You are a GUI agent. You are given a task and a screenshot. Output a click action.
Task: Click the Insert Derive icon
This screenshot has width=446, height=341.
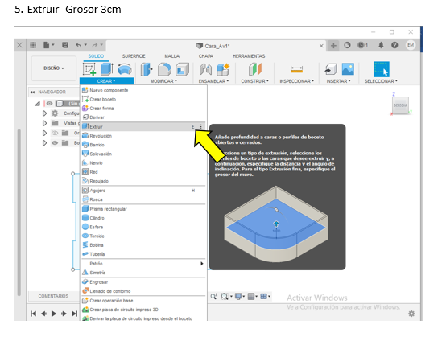click(x=331, y=69)
